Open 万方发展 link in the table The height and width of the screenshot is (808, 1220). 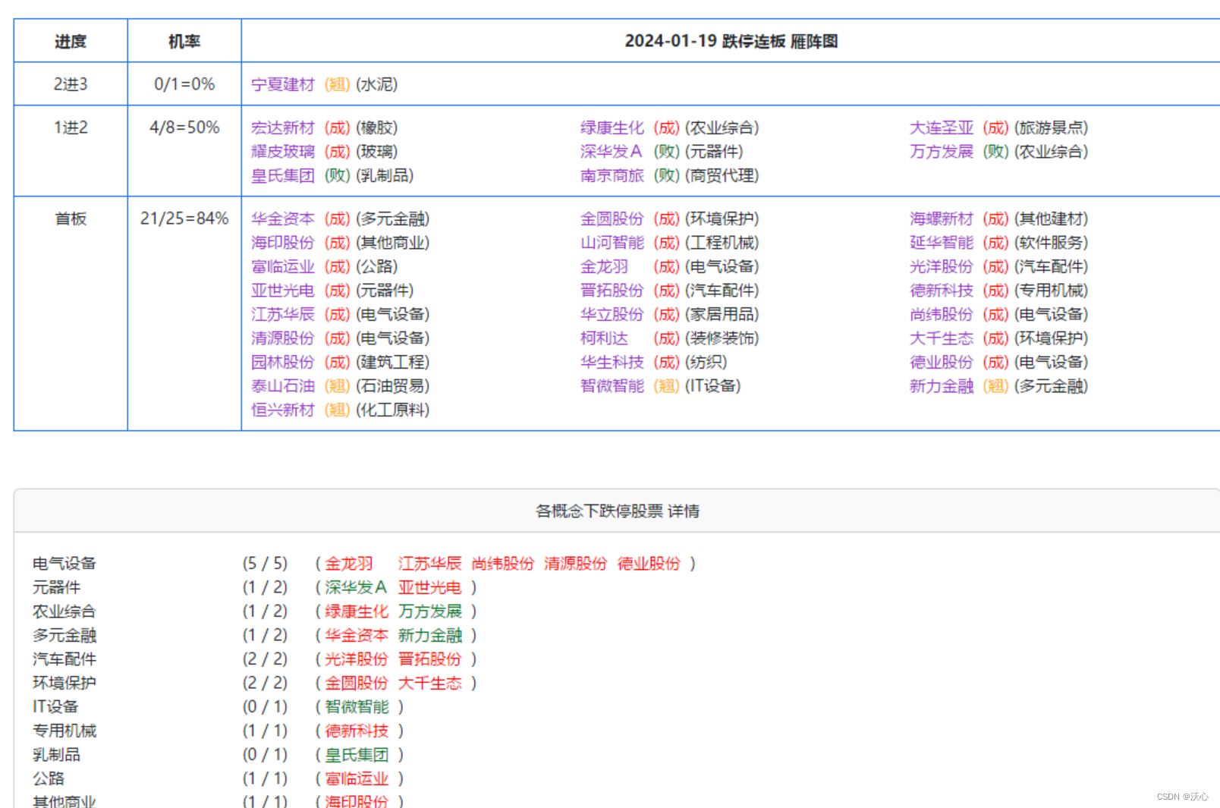coord(941,152)
